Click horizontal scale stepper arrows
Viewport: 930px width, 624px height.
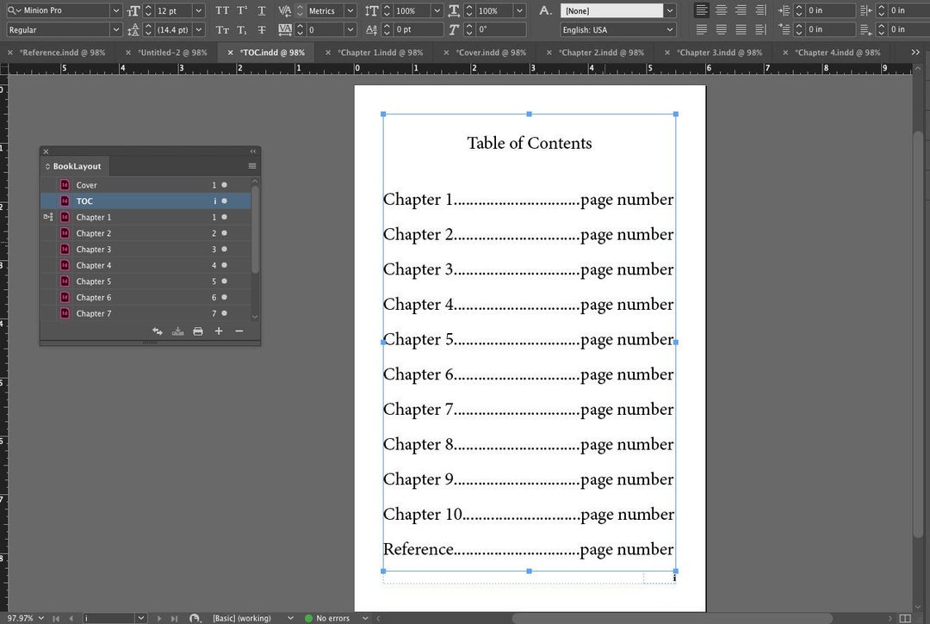click(470, 10)
